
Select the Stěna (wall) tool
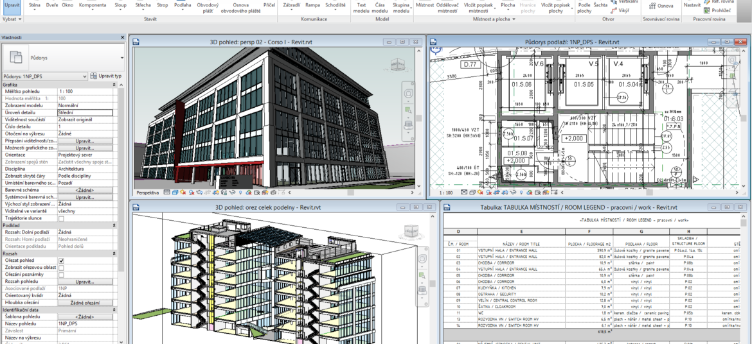[x=35, y=4]
